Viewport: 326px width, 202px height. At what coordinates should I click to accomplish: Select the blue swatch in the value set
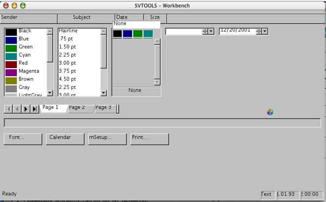click(x=128, y=34)
